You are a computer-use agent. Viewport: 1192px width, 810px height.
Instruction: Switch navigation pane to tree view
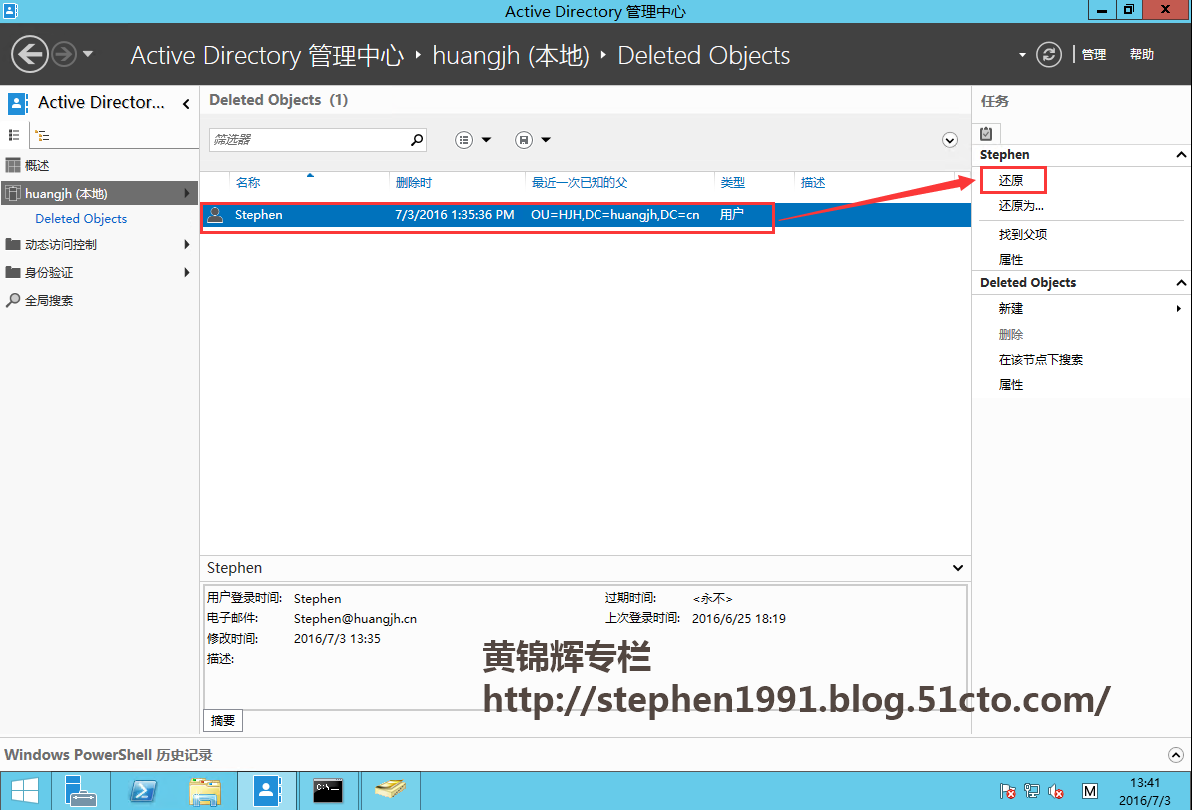42,135
